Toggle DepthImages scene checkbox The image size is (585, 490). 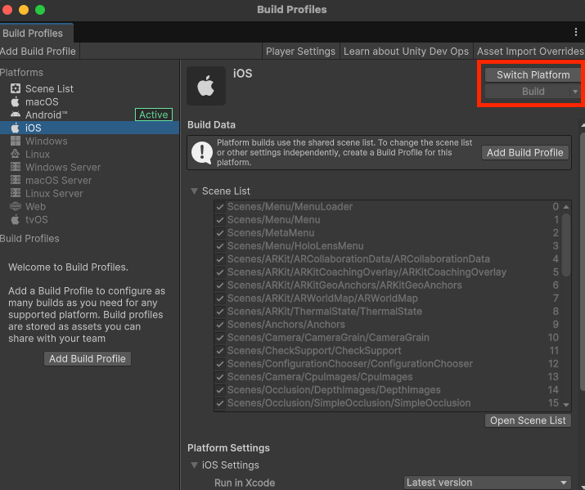click(220, 389)
